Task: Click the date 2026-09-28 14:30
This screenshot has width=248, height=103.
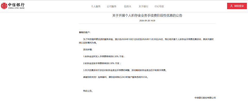Action: pos(147,21)
